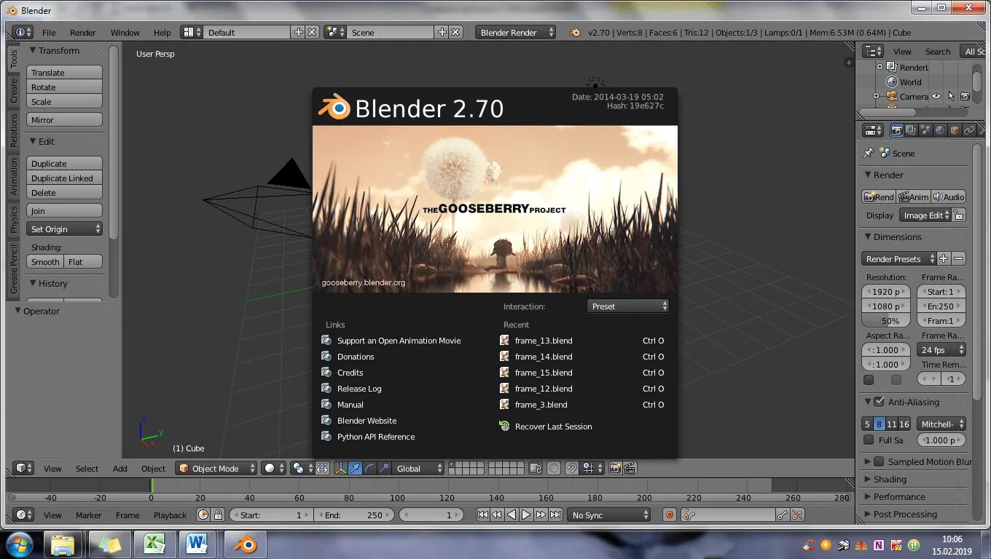Image resolution: width=991 pixels, height=559 pixels.
Task: Click the timeline End frame field
Action: click(353, 515)
